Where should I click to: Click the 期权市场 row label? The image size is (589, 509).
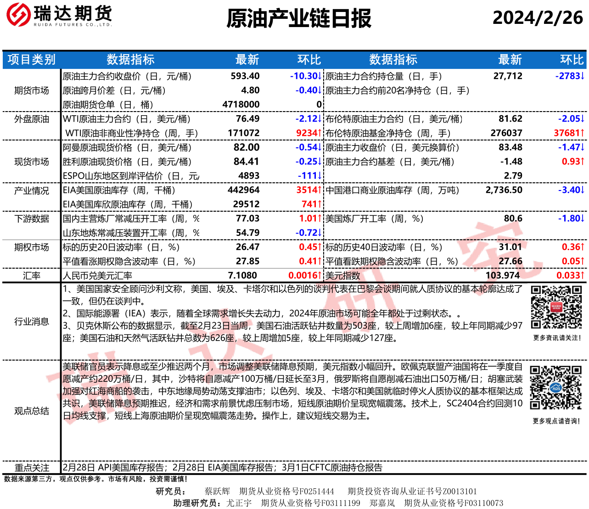point(31,247)
